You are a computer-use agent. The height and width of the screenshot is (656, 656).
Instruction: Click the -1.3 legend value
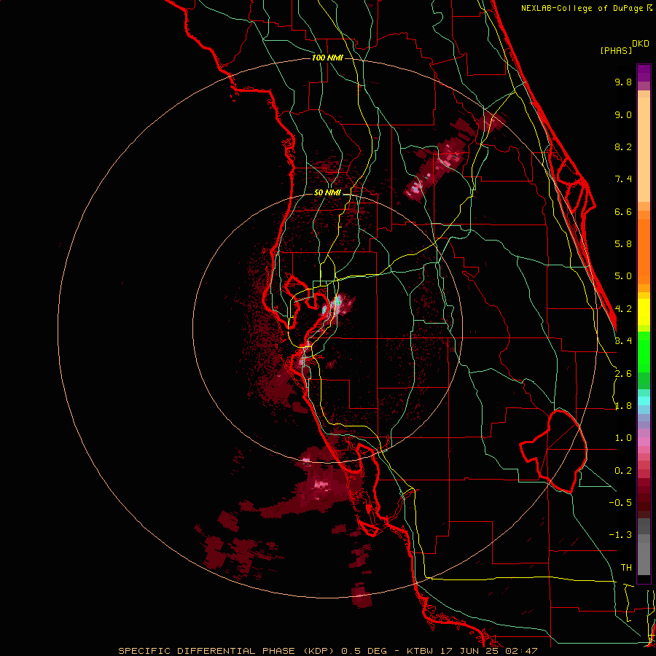click(x=620, y=535)
